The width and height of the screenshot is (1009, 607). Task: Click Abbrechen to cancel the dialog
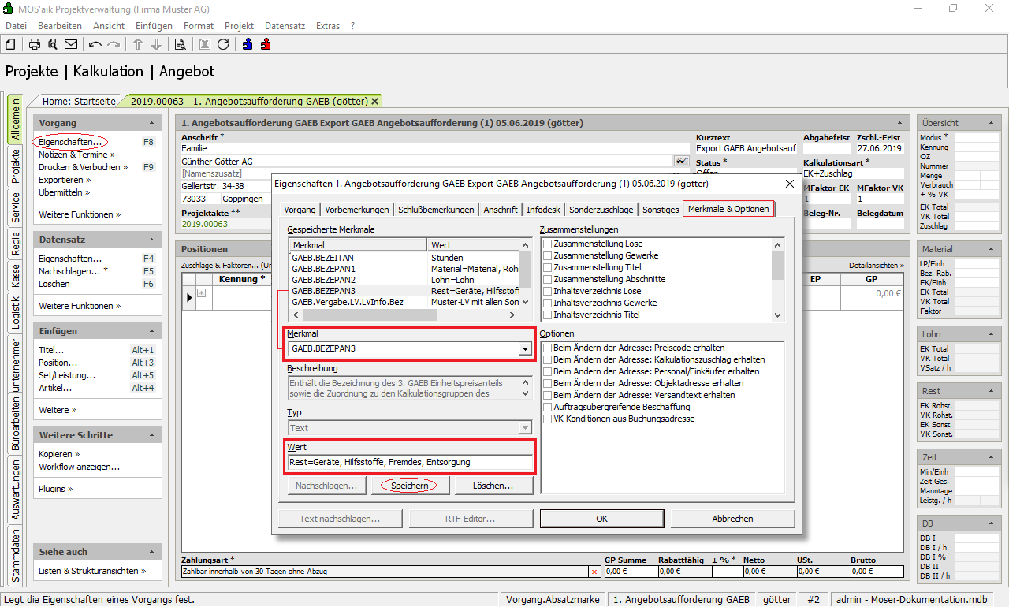coord(732,519)
